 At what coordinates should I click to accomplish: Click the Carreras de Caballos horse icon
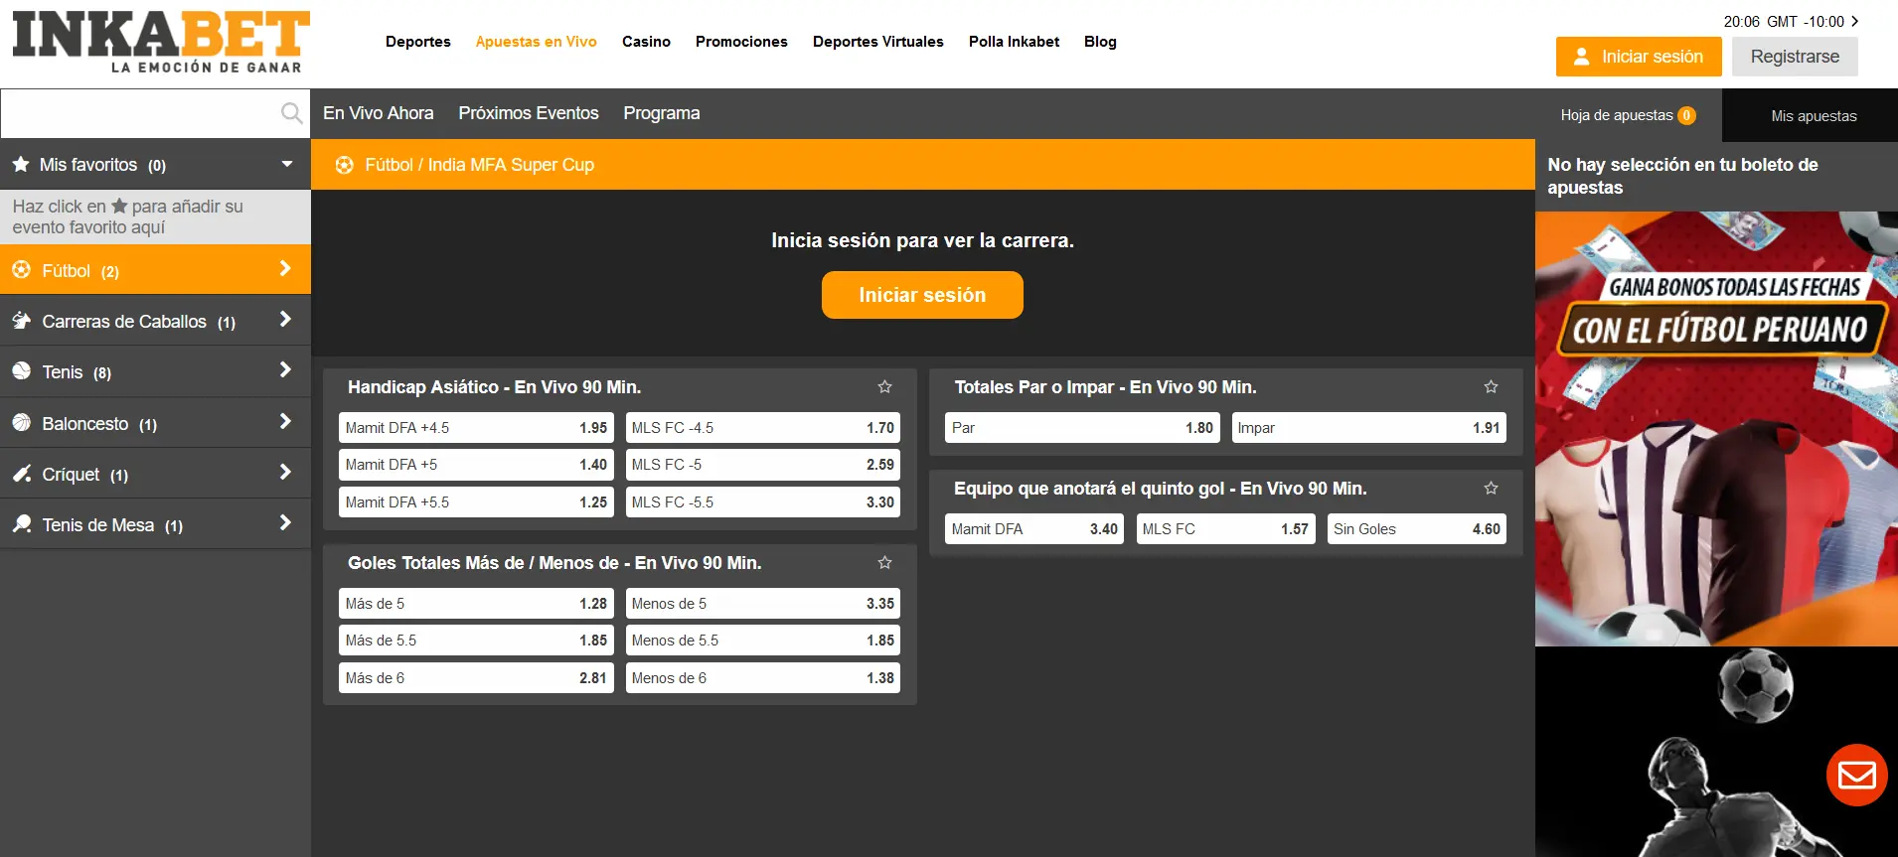click(x=22, y=321)
